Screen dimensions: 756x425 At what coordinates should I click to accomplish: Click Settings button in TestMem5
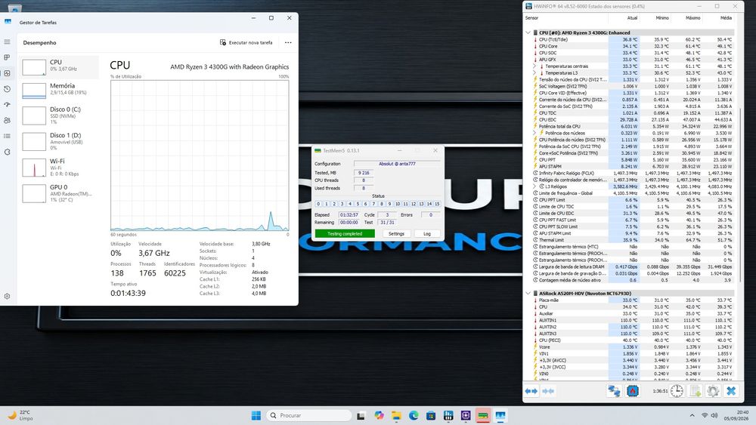[396, 234]
